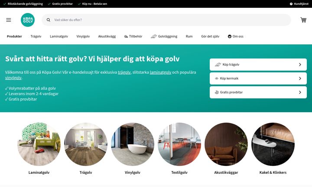Open the Kakel & Klinkers category image
The height and width of the screenshot is (195, 312).
pos(273,144)
